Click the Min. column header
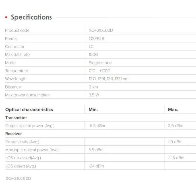This screenshot has width=196, height=196. coord(93,110)
